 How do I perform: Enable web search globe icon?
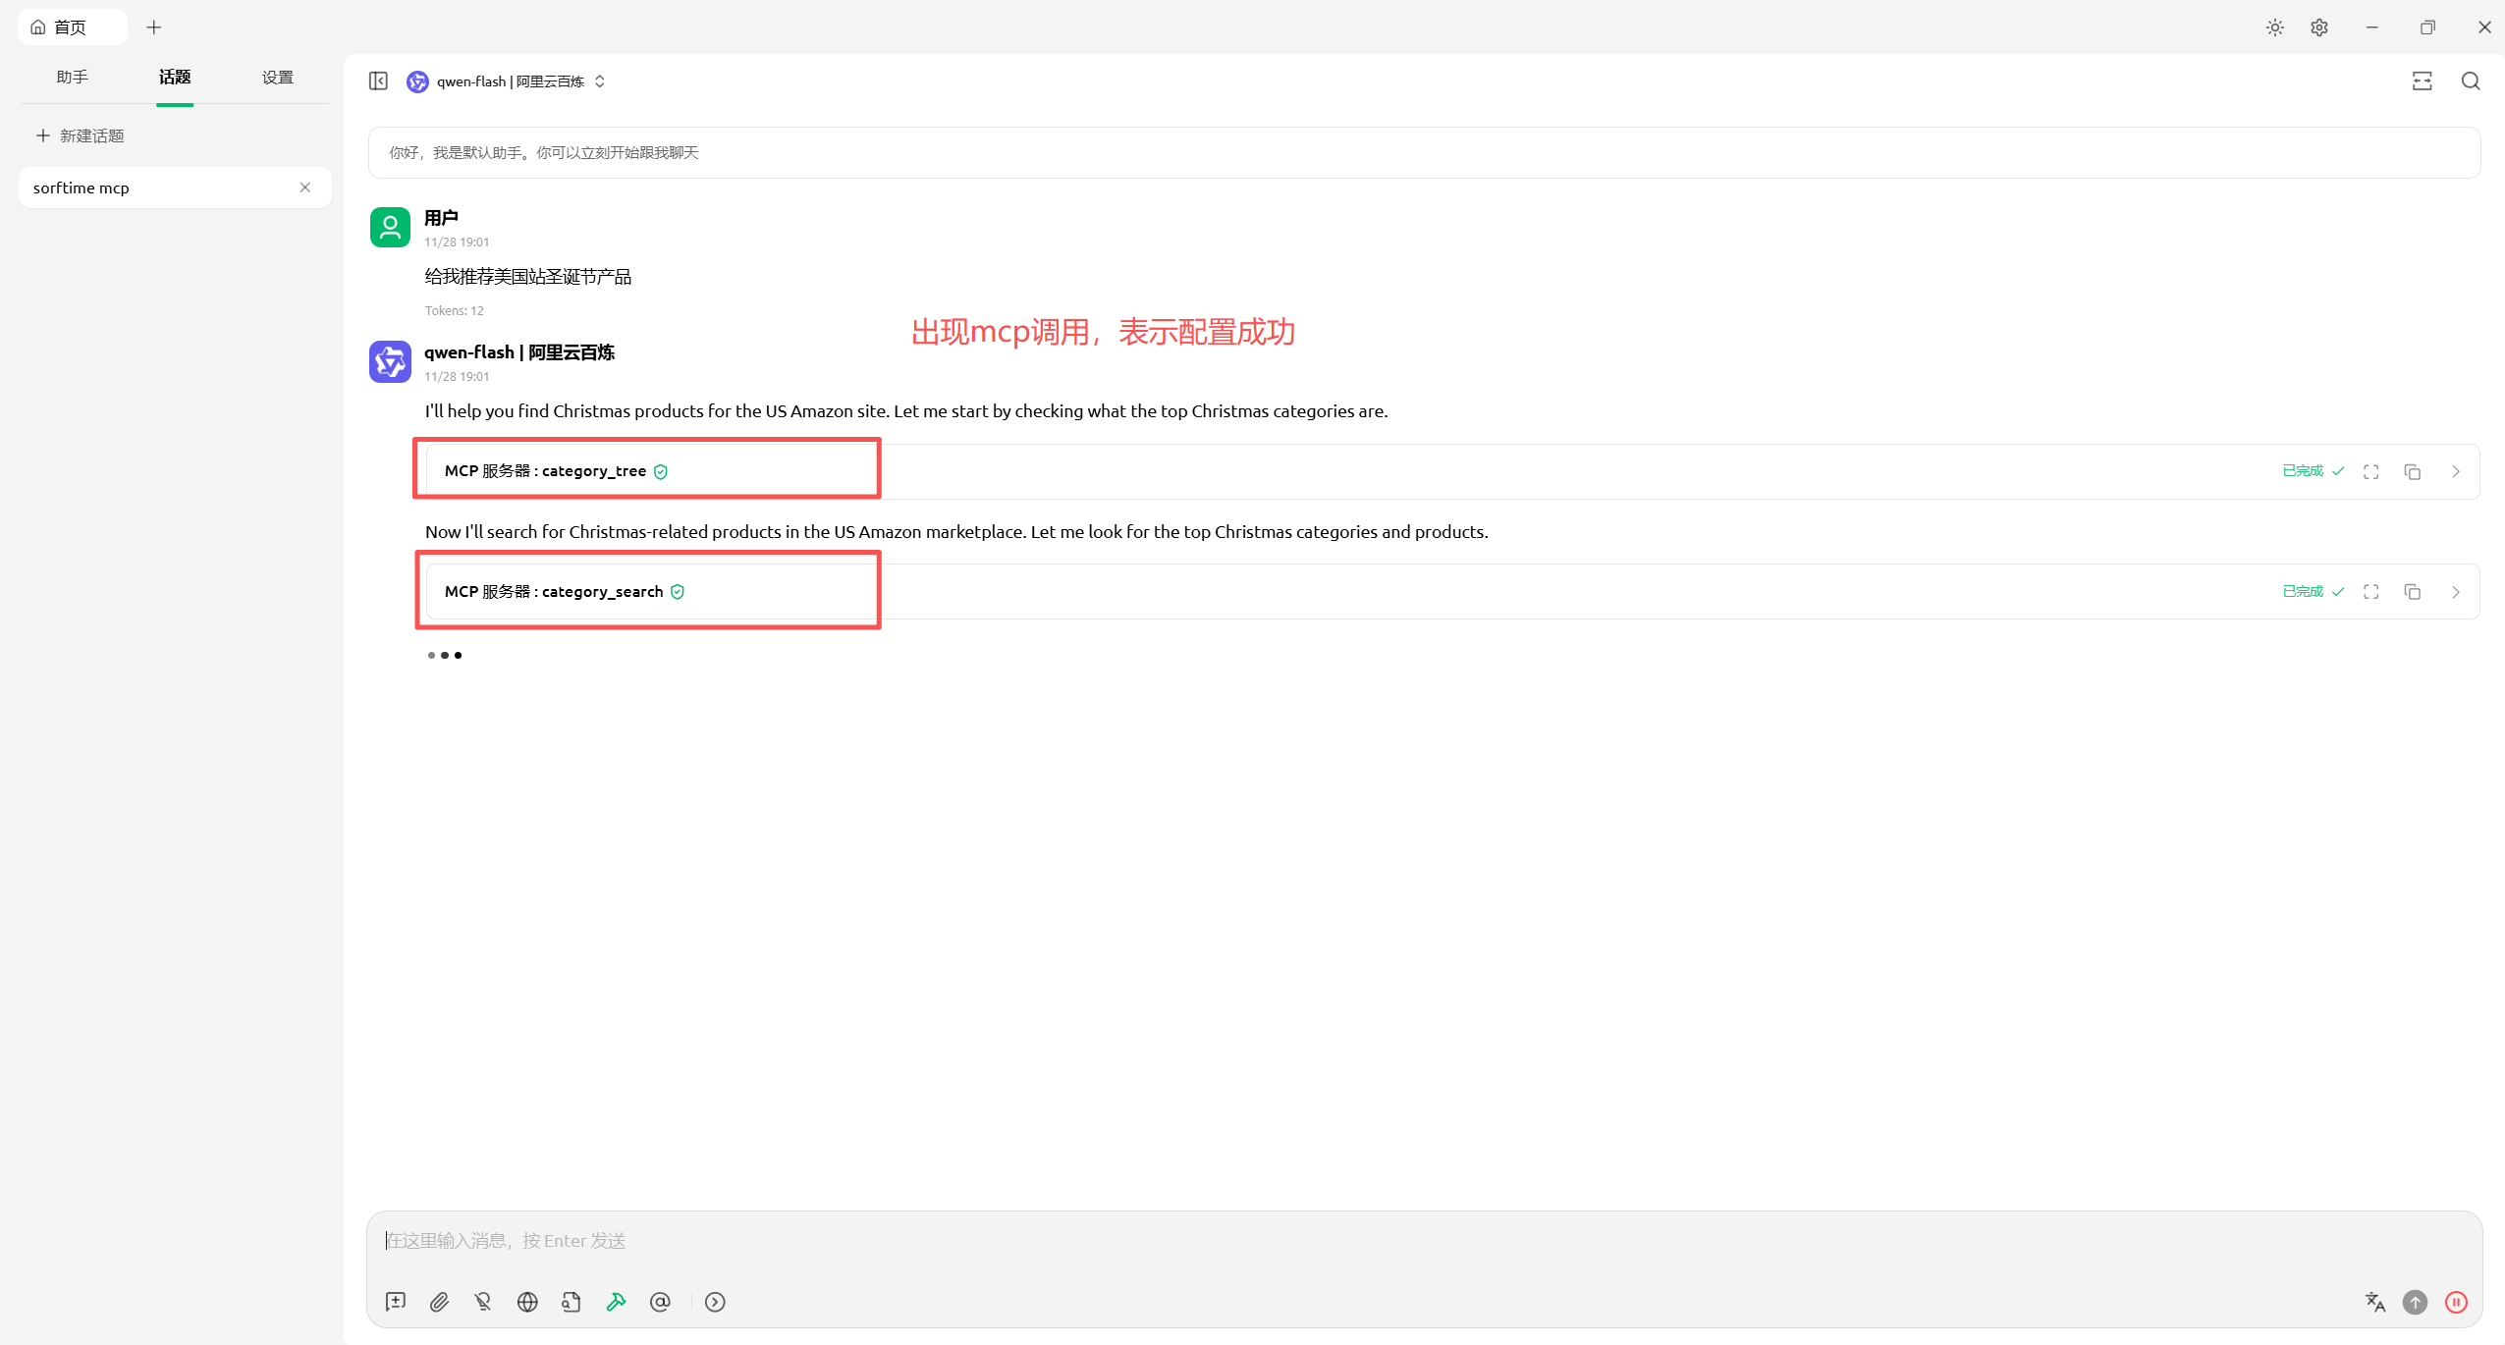pos(527,1302)
